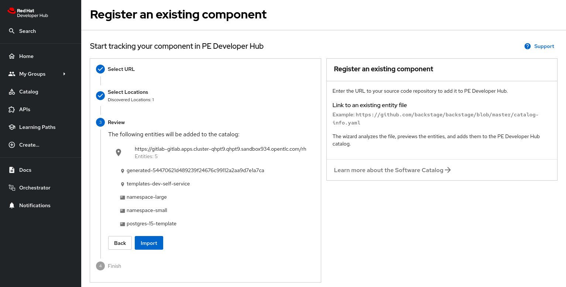
Task: Click the Orchestrator workflow icon
Action: [x=12, y=188]
